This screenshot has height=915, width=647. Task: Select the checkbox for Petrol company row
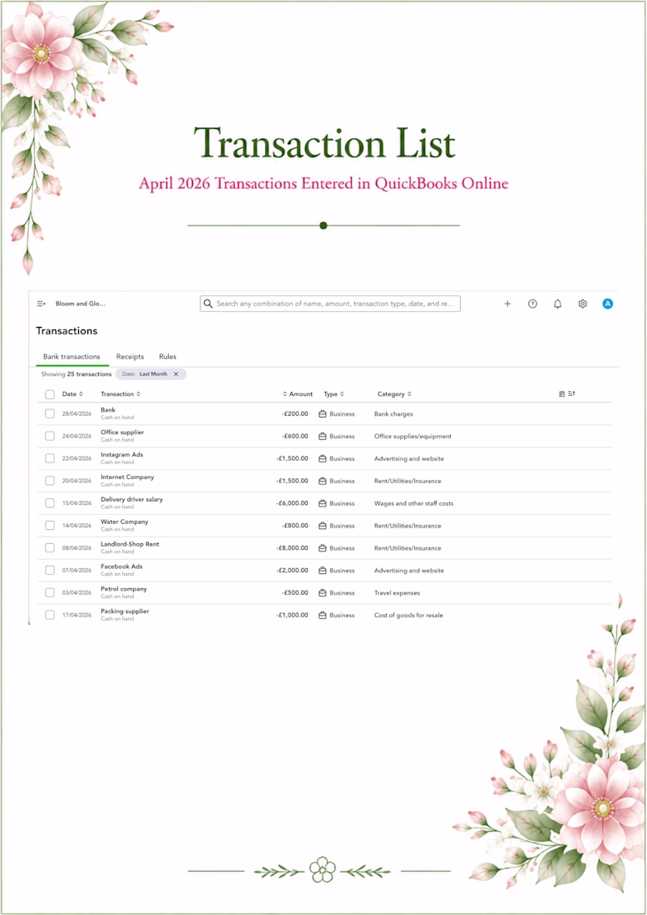(x=50, y=593)
